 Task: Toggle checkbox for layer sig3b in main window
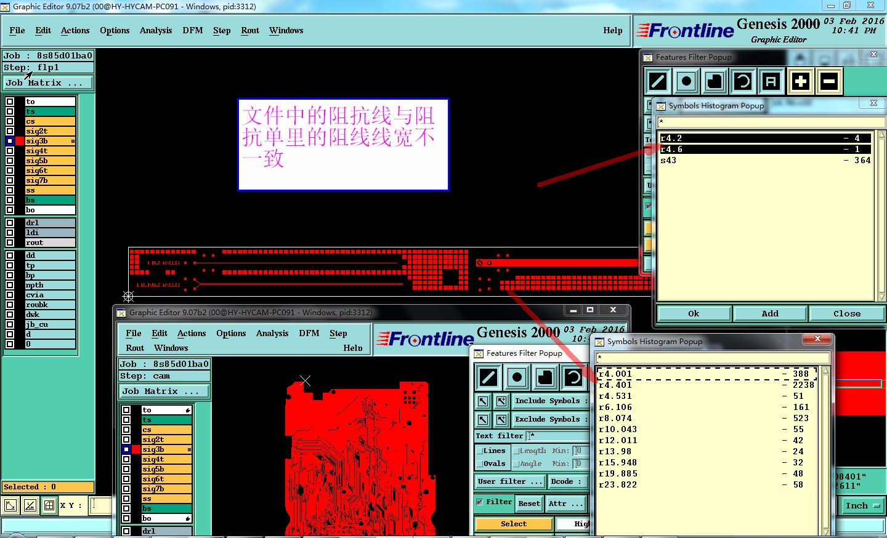coord(10,141)
